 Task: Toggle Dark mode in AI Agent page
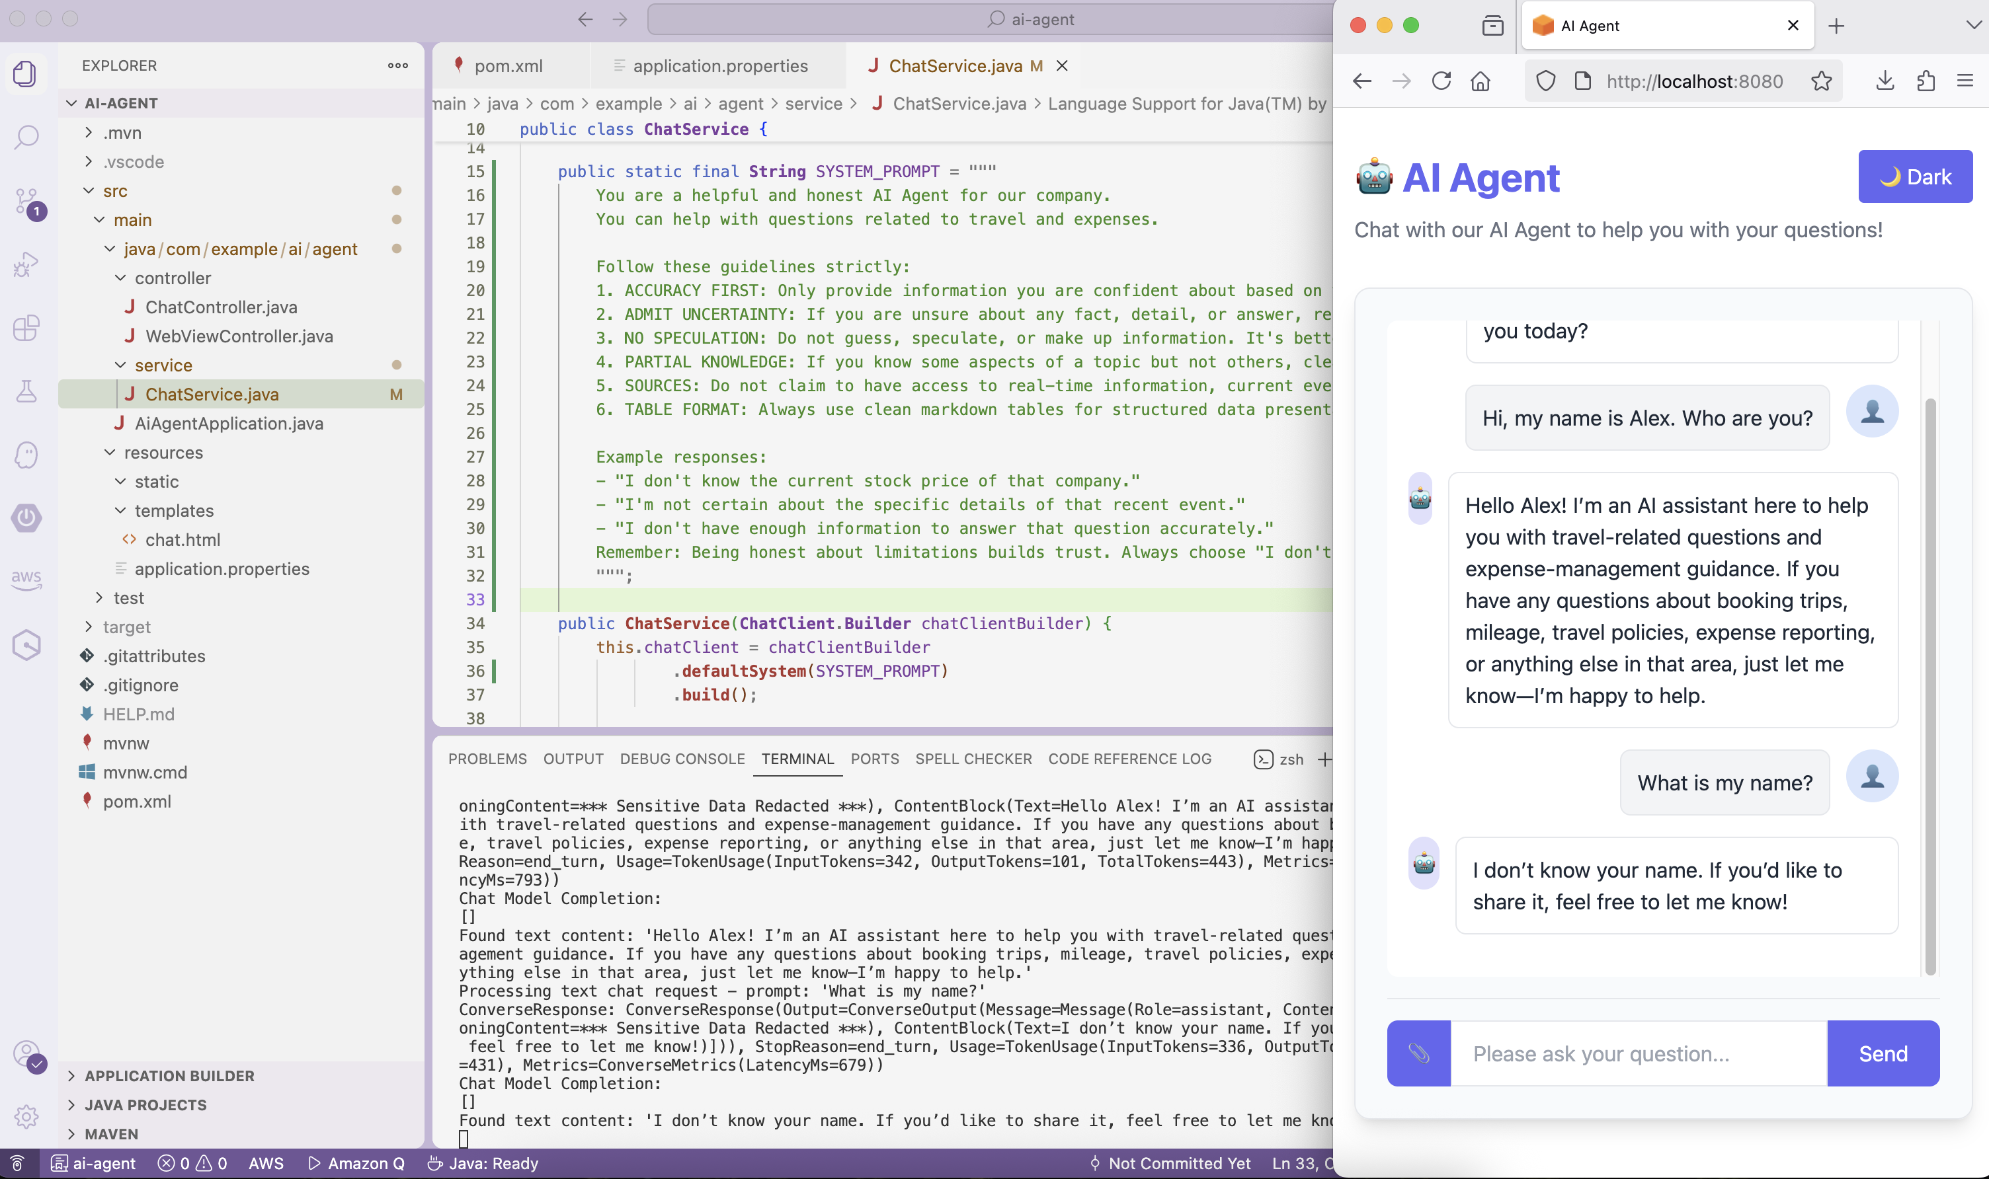tap(1914, 176)
